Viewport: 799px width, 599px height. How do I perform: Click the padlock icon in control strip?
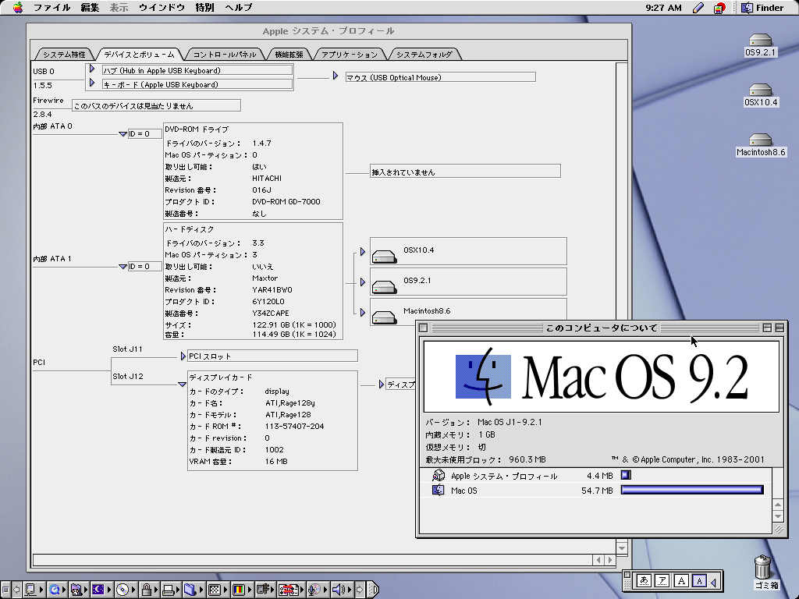click(145, 590)
